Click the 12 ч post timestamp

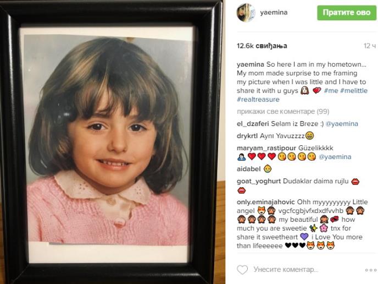click(x=370, y=46)
